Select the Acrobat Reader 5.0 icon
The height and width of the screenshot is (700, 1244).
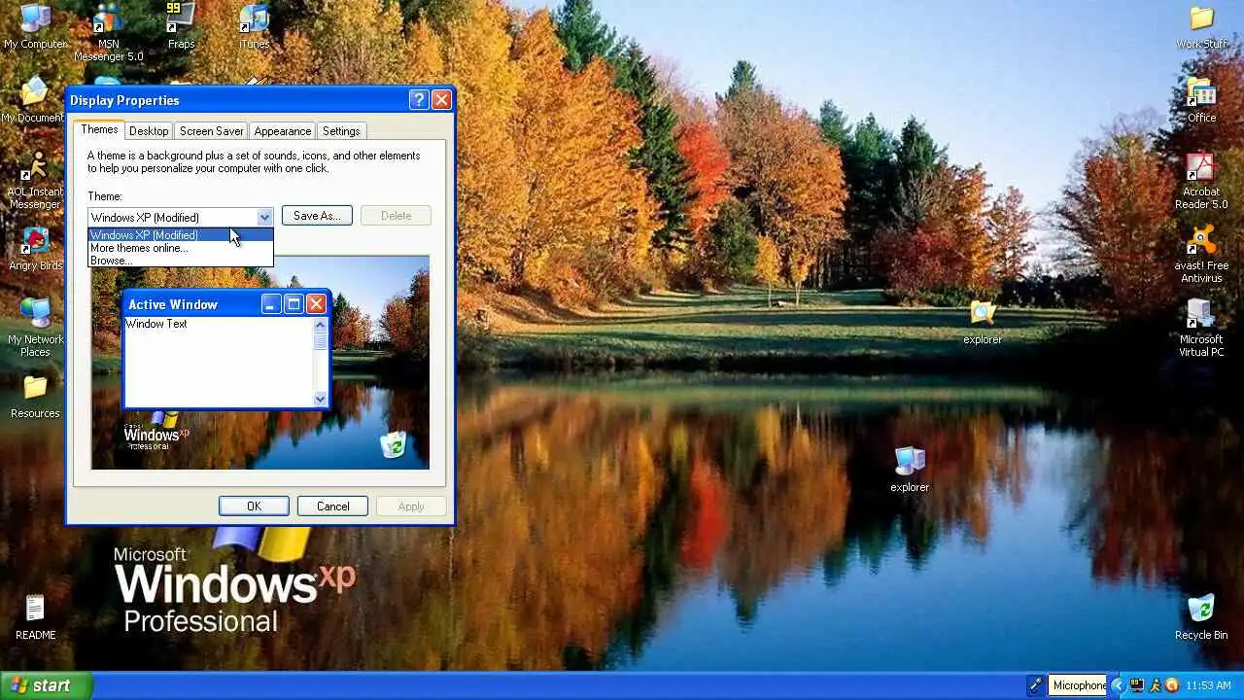[1201, 181]
